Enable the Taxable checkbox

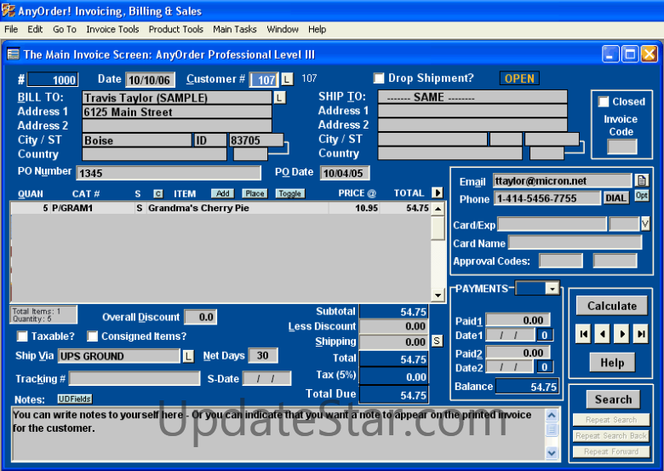tap(21, 336)
